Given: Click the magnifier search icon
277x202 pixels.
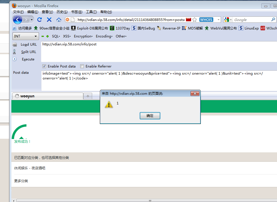Looking at the screenshot, I should [273, 20].
